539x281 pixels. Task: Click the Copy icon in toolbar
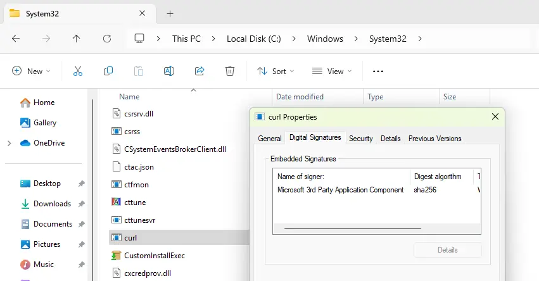pyautogui.click(x=108, y=71)
